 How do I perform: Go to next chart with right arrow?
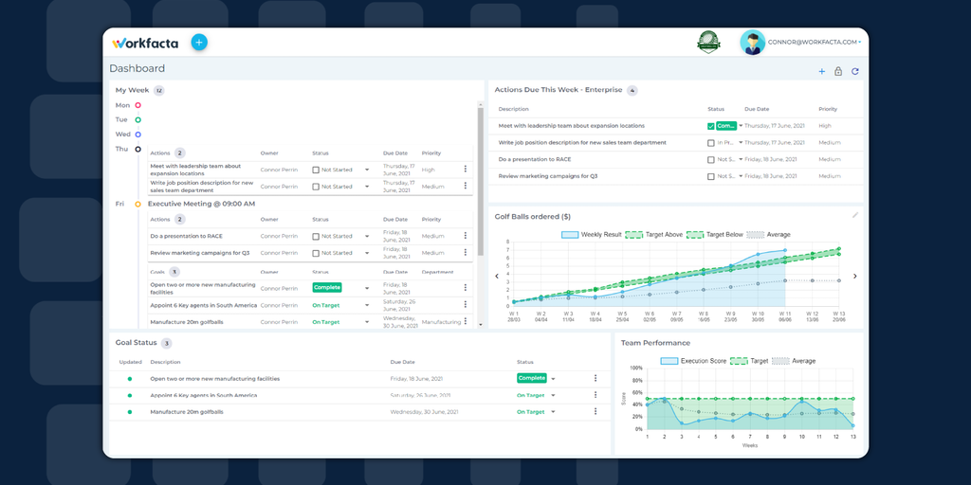pos(855,277)
